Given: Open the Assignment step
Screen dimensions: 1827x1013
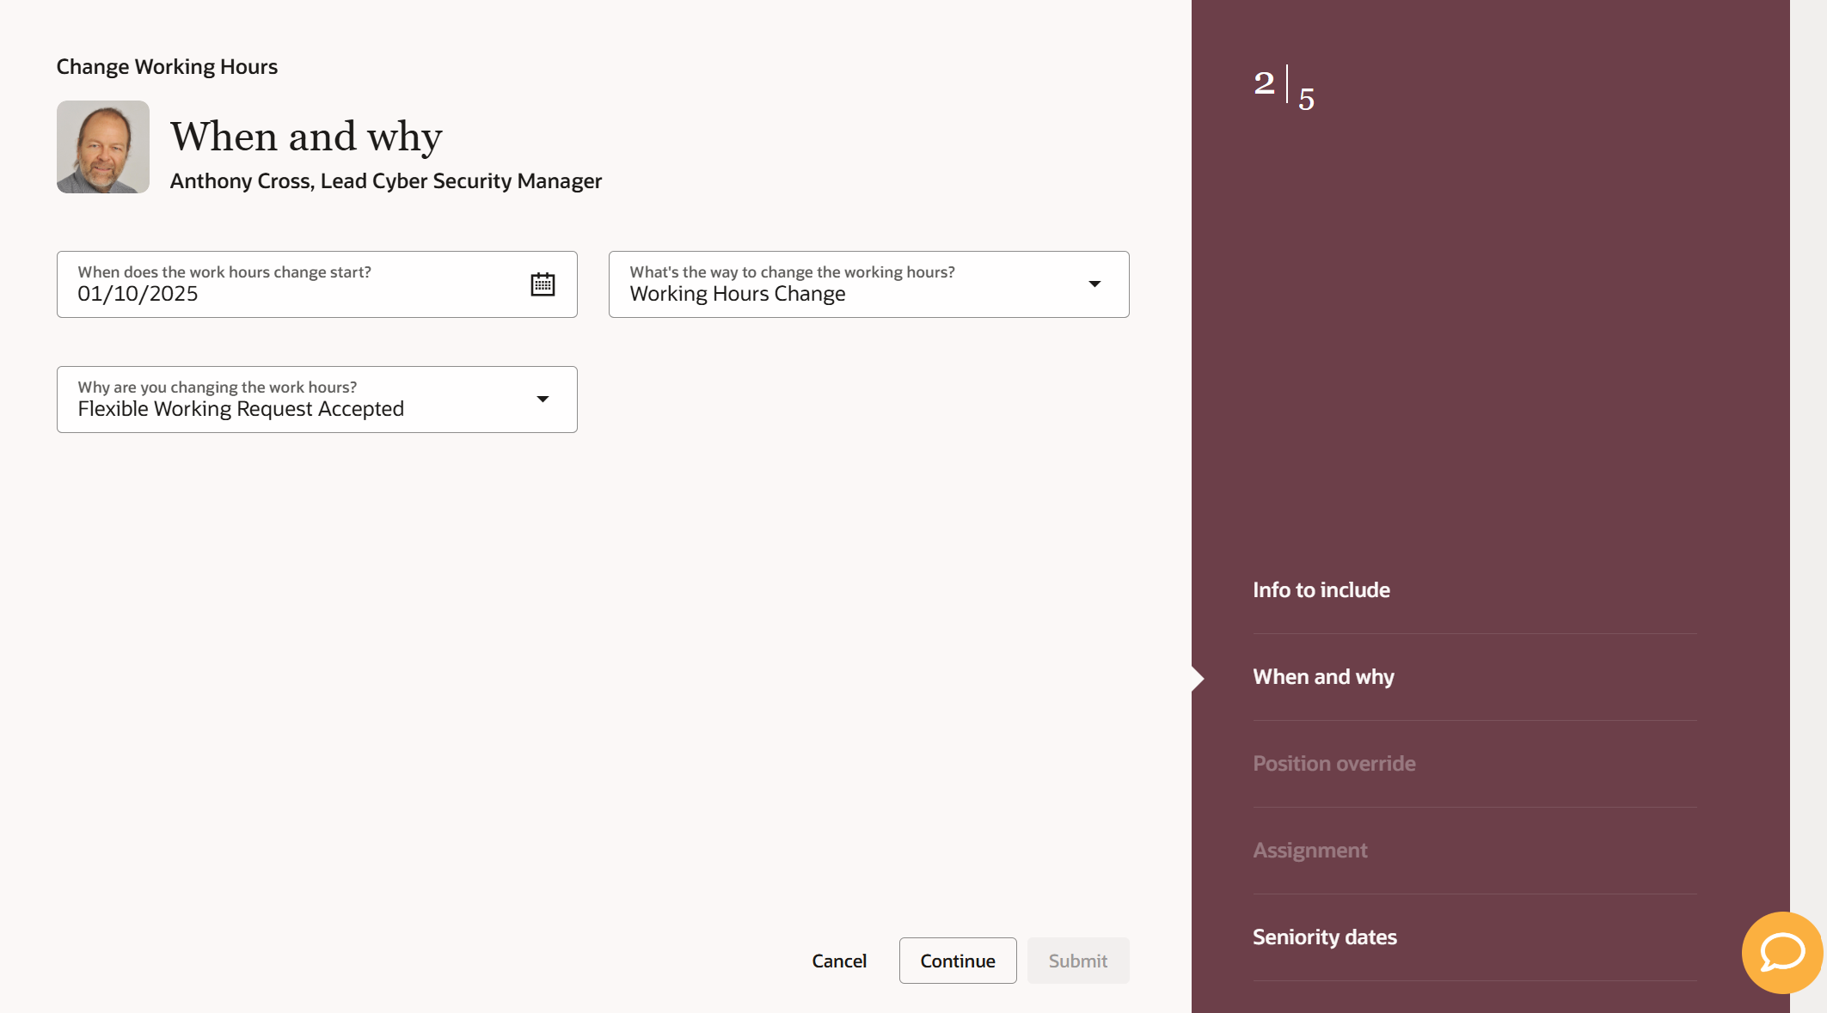Looking at the screenshot, I should tap(1309, 851).
